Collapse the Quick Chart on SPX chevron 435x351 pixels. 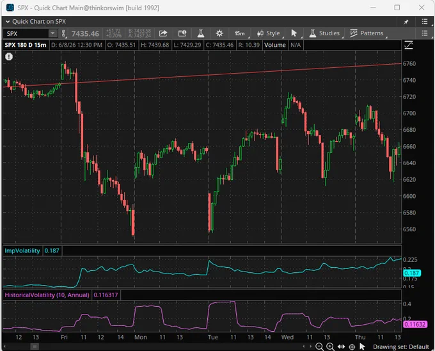tap(8, 22)
